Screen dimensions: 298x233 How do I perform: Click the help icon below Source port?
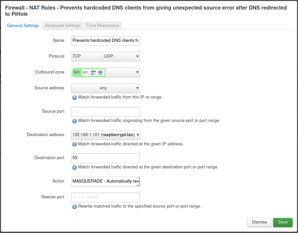tap(74, 121)
